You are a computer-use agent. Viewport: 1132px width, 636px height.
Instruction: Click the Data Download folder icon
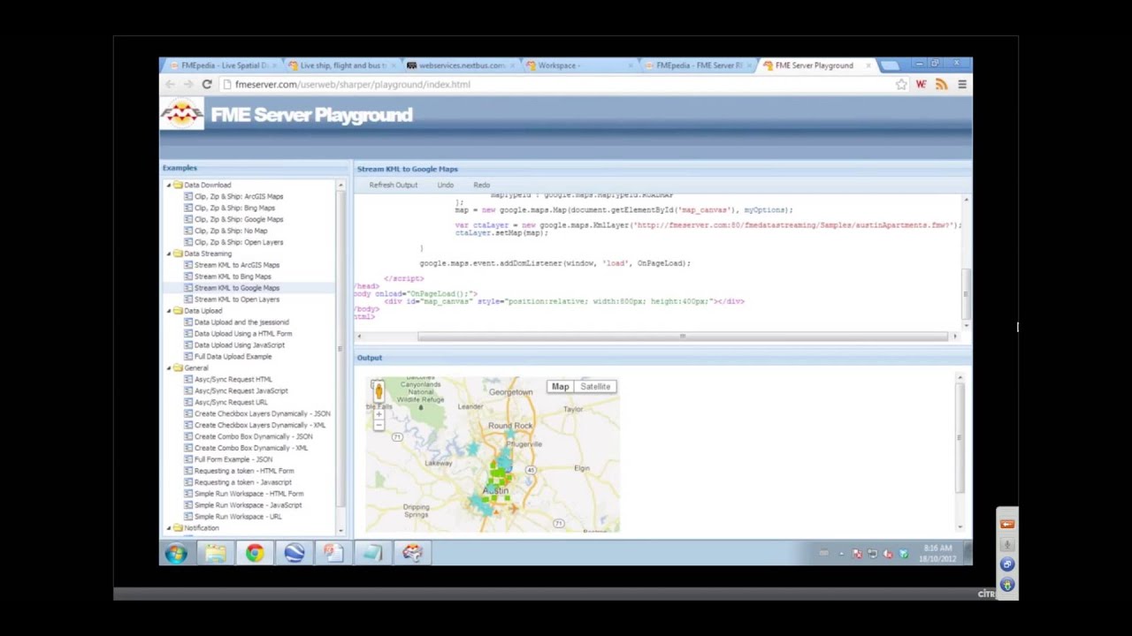tap(178, 185)
